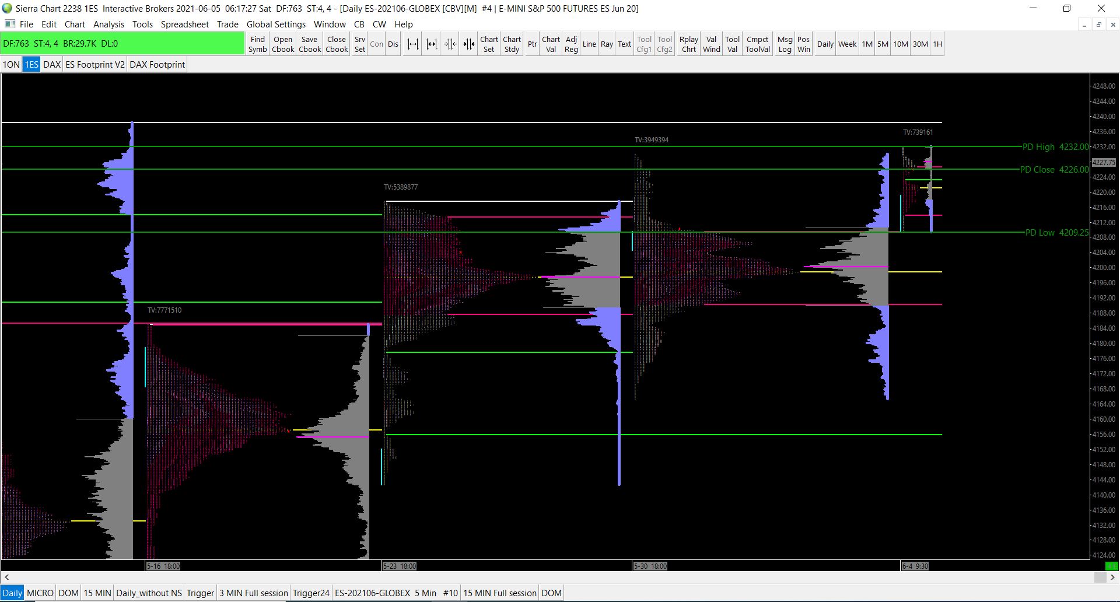
Task: Open Chart Stdy studies
Action: point(512,44)
